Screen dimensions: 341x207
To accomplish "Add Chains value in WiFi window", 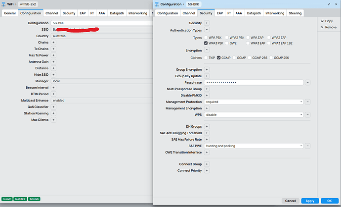I will 53,43.
